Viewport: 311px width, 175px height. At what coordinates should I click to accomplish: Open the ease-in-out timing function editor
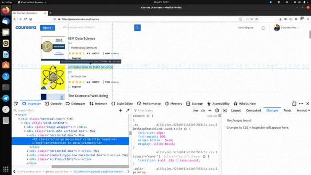[x=177, y=160]
